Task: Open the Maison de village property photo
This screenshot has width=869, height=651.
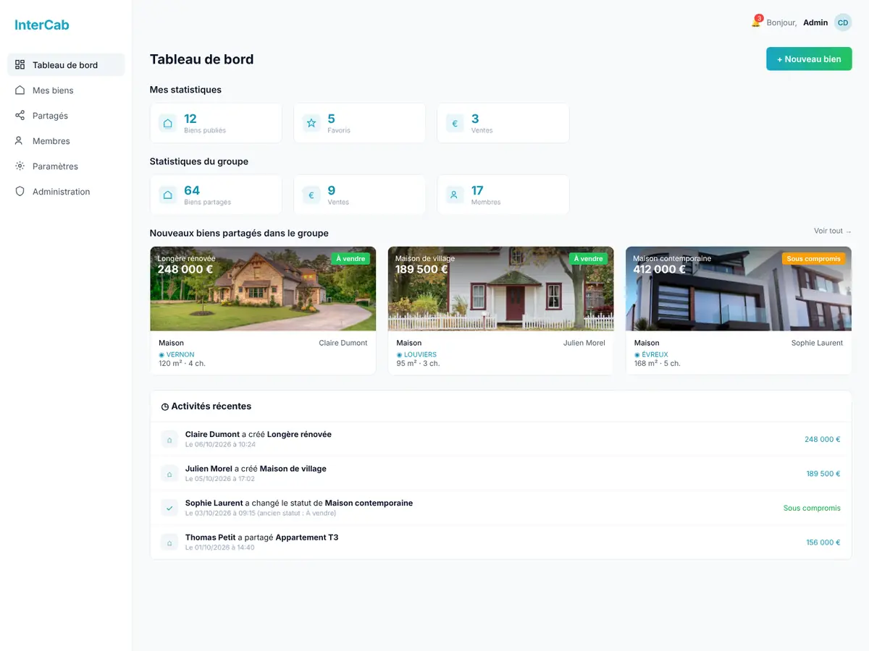Action: coord(501,289)
